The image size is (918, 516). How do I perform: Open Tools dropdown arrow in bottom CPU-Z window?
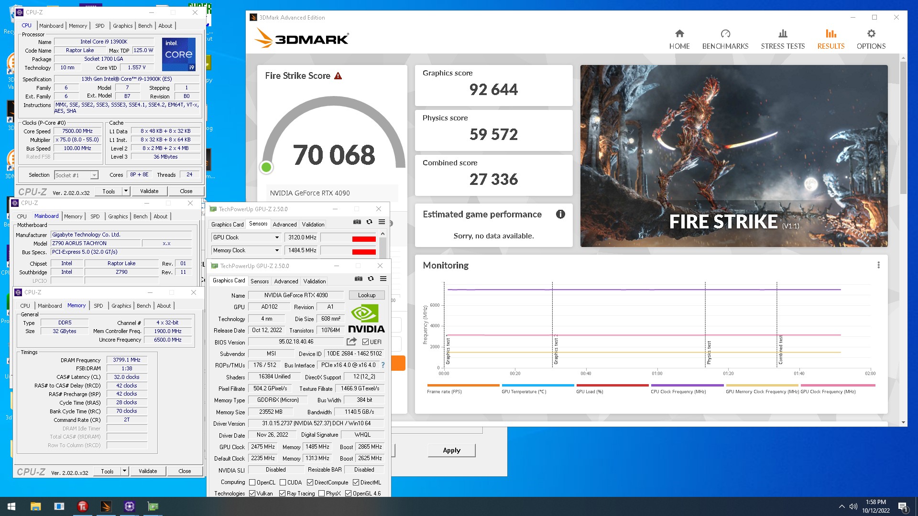click(x=124, y=471)
